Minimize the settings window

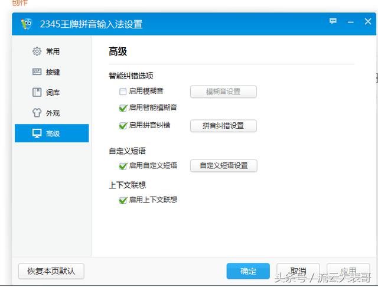click(350, 22)
